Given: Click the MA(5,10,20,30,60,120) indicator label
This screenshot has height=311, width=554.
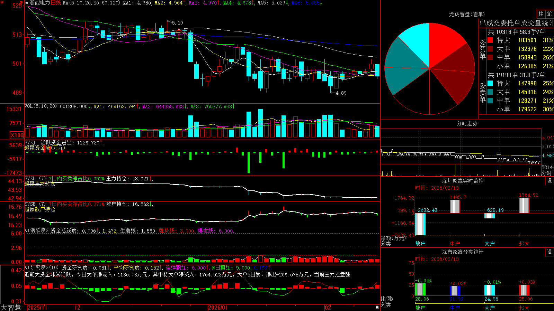Looking at the screenshot, I should [91, 3].
